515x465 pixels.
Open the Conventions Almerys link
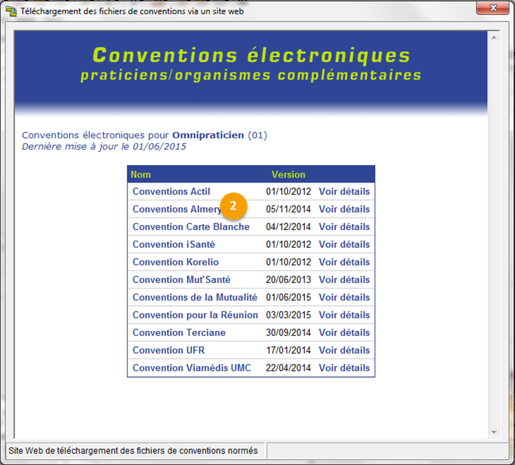tap(177, 209)
